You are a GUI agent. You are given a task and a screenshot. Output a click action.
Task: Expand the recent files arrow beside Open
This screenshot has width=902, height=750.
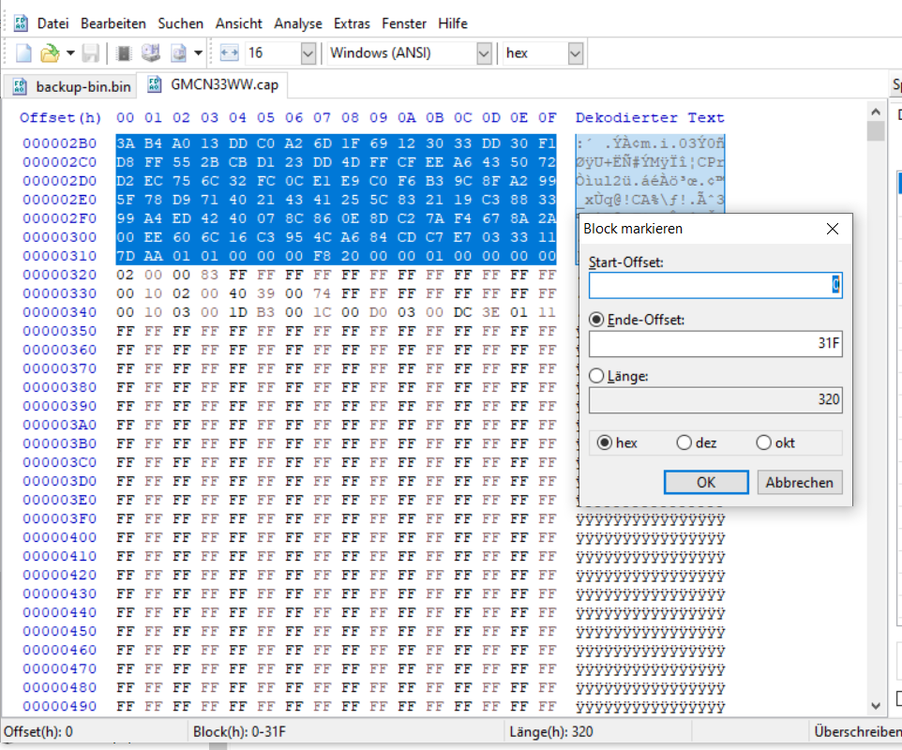click(x=70, y=53)
